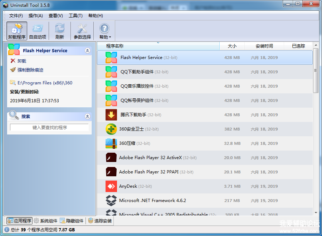Click the 卸载 uninstall link
322x236 pixels.
22,61
